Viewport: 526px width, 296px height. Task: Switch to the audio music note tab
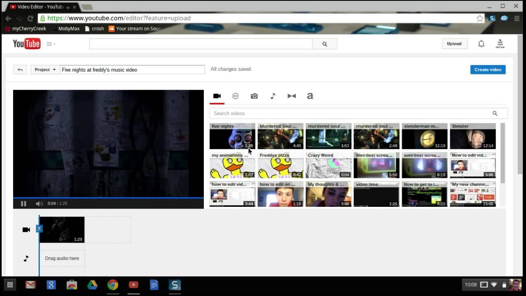pyautogui.click(x=273, y=96)
